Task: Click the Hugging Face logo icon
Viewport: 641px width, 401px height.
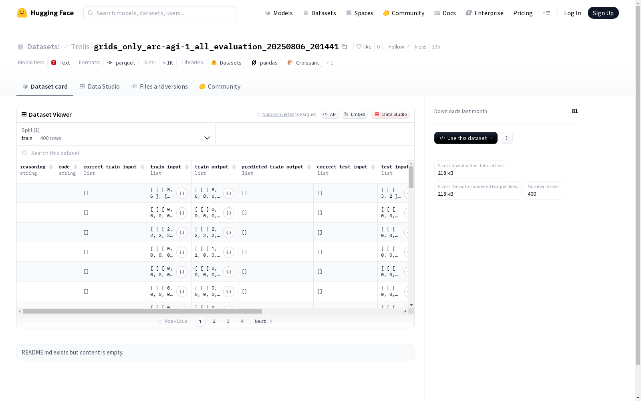Action: coord(22,13)
